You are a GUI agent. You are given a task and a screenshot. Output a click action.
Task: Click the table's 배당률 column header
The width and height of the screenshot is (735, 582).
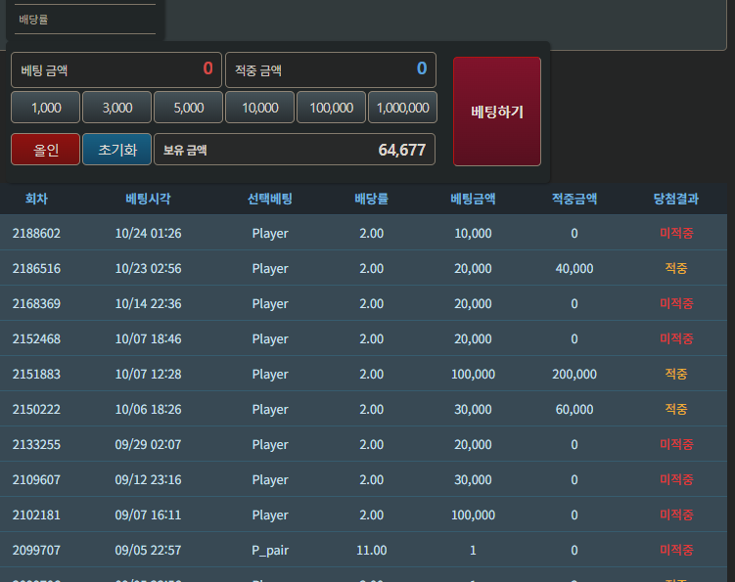pyautogui.click(x=371, y=199)
